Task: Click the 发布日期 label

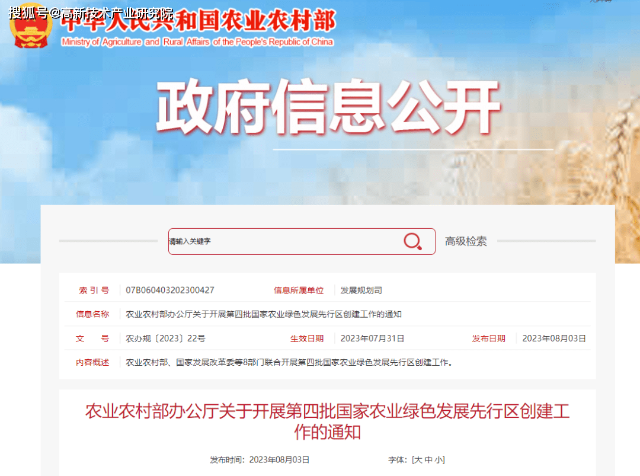Action: [x=488, y=338]
